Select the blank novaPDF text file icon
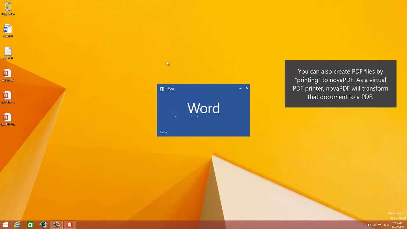The height and width of the screenshot is (229, 407). coord(8,52)
